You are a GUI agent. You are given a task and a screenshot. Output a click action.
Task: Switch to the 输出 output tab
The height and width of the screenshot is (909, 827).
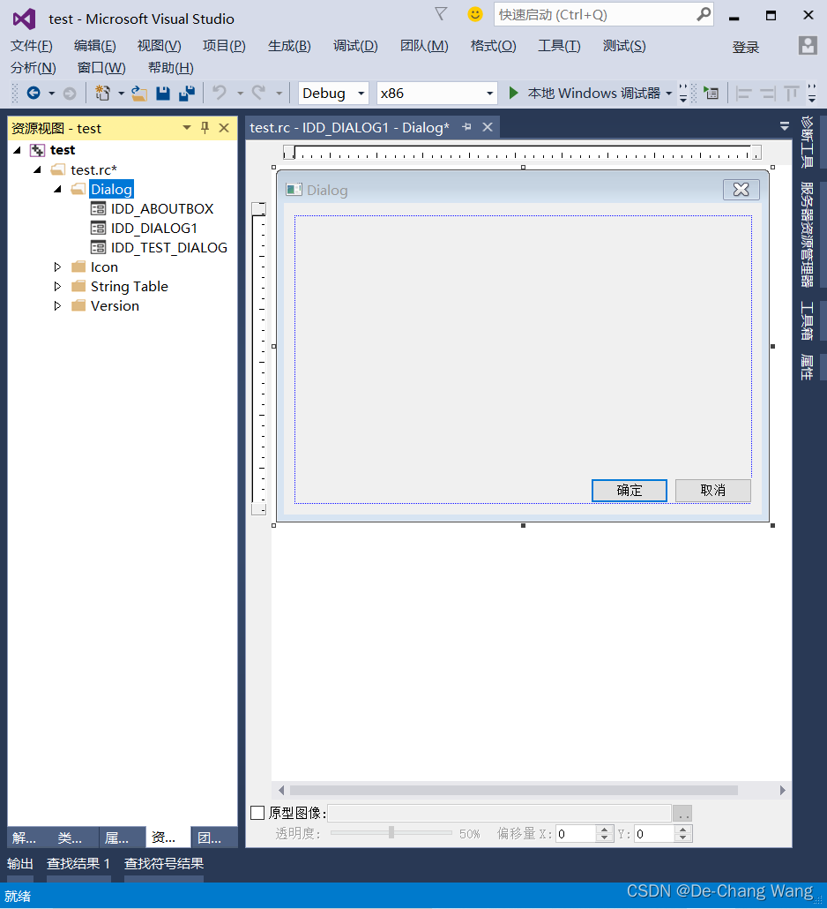click(19, 864)
